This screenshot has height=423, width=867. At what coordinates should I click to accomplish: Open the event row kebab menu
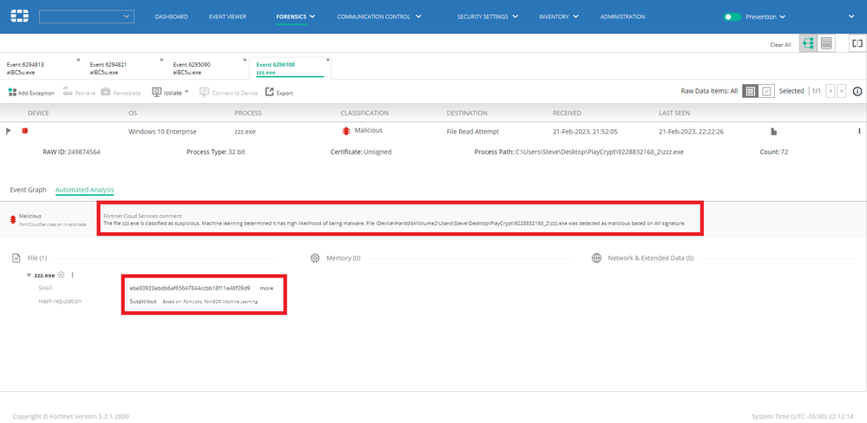coord(859,132)
